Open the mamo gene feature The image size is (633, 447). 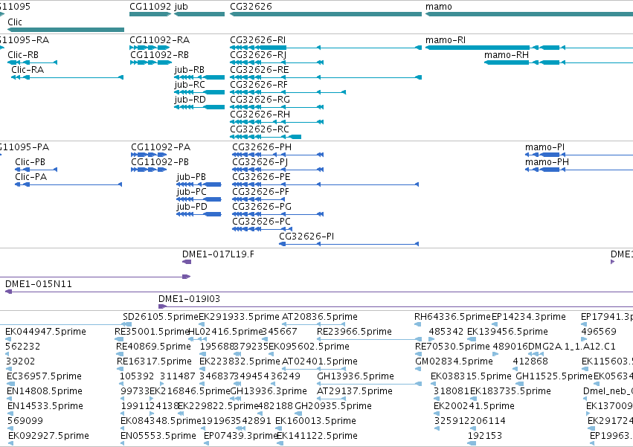(530, 14)
